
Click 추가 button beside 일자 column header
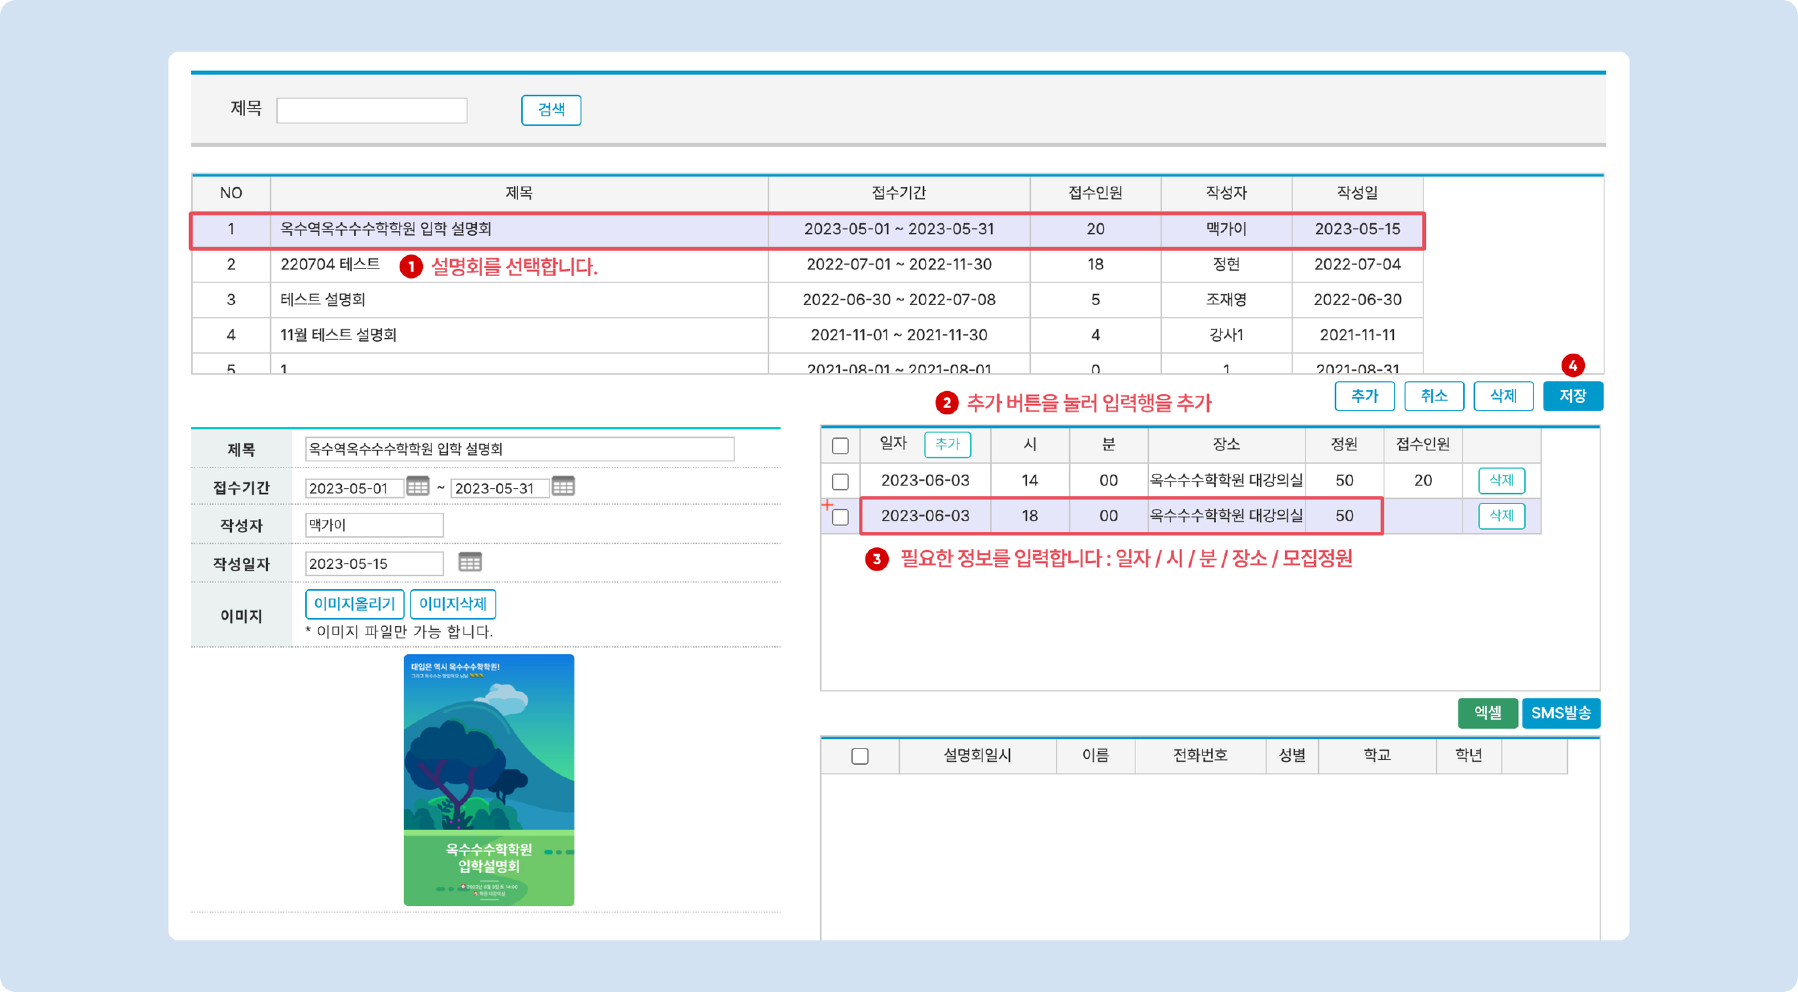[947, 444]
